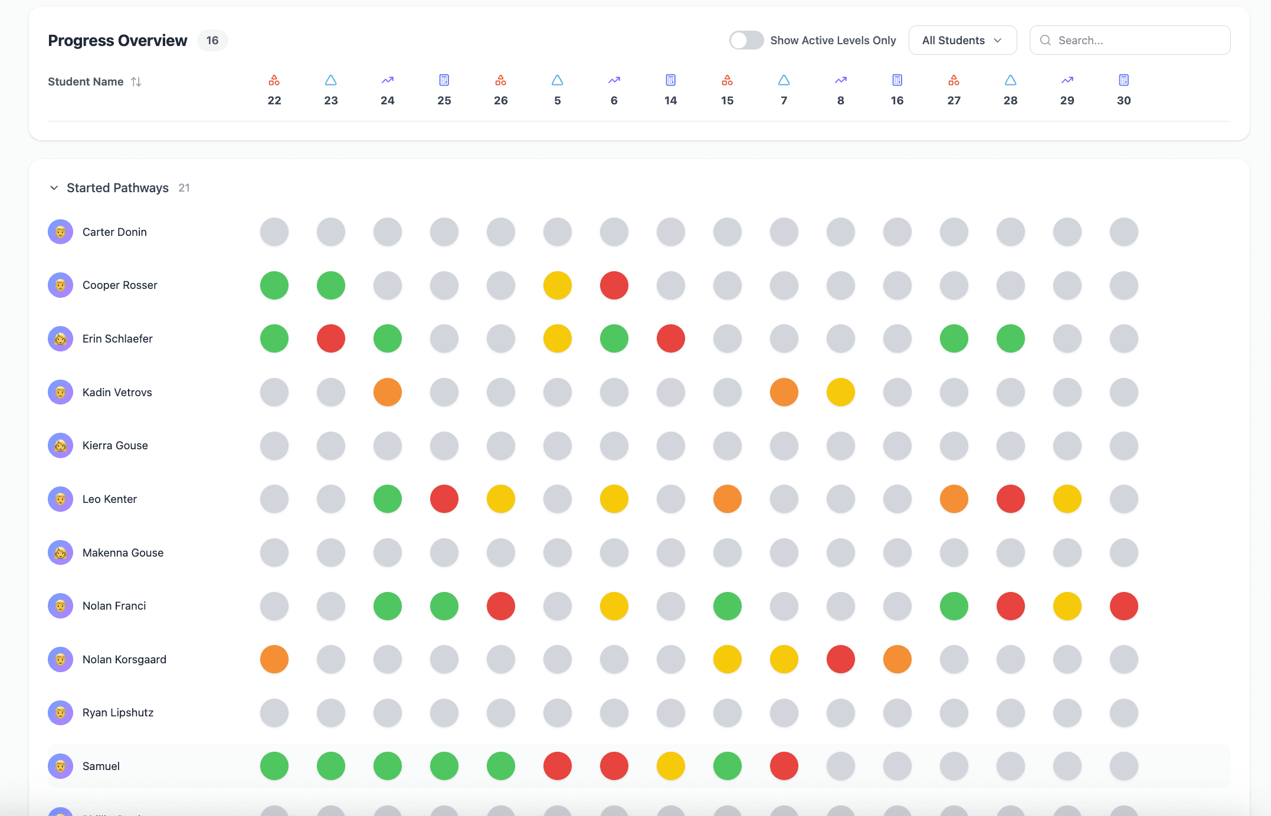
Task: Open the Kadin Vetrovs student name
Action: pos(117,393)
